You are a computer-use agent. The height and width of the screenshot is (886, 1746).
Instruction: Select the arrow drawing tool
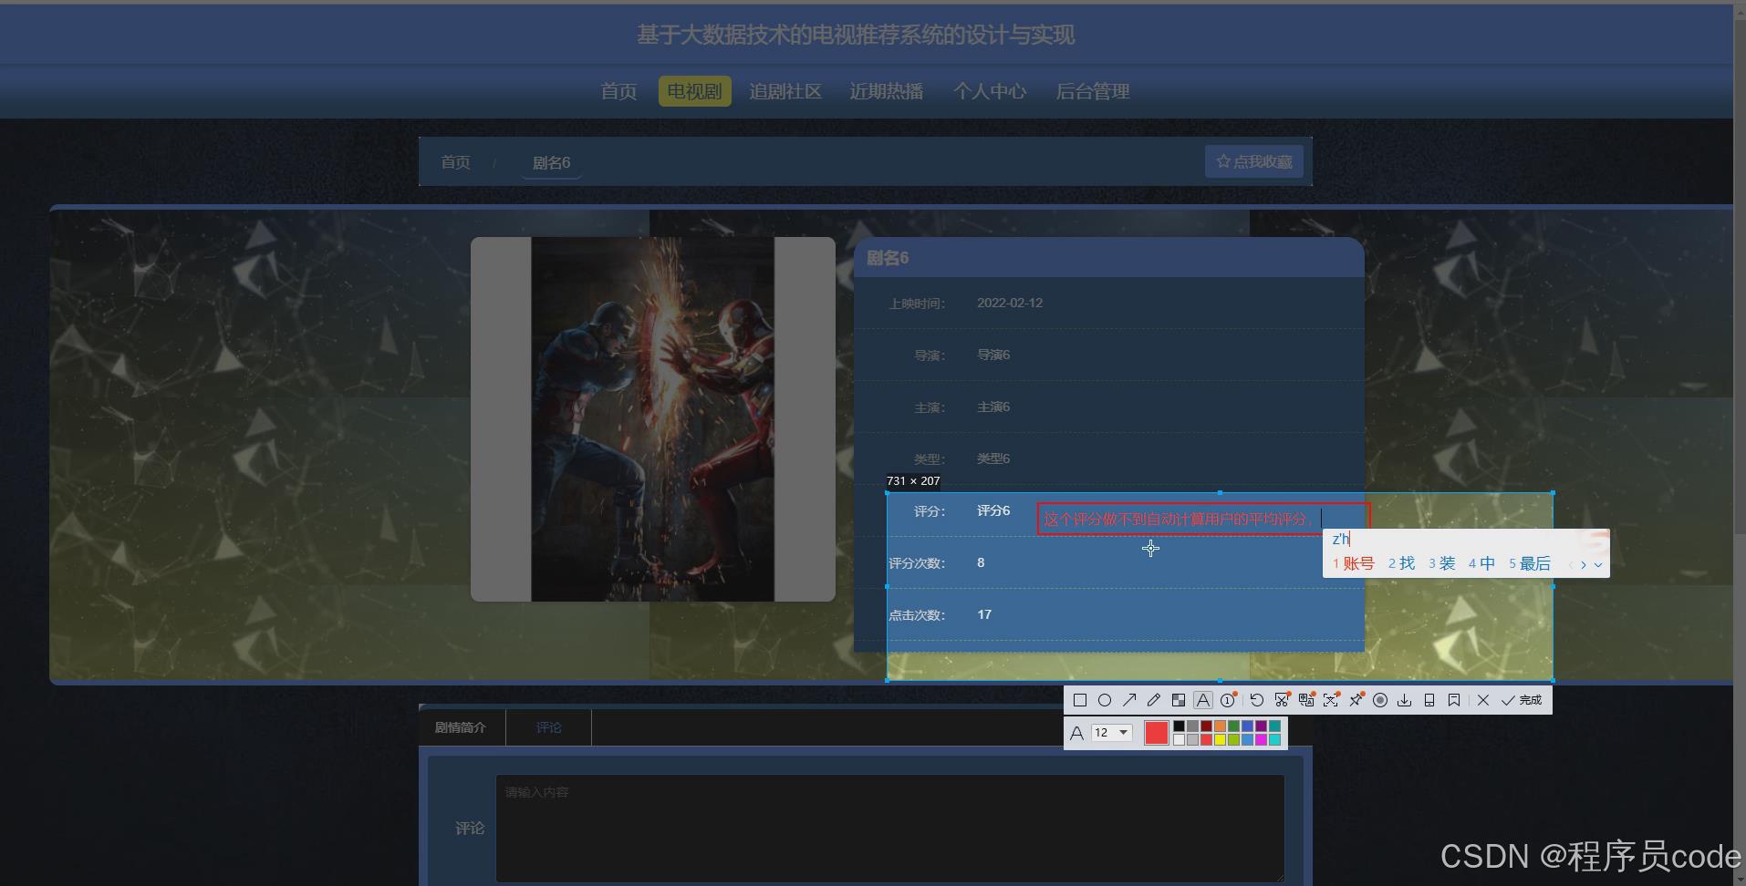(x=1129, y=699)
